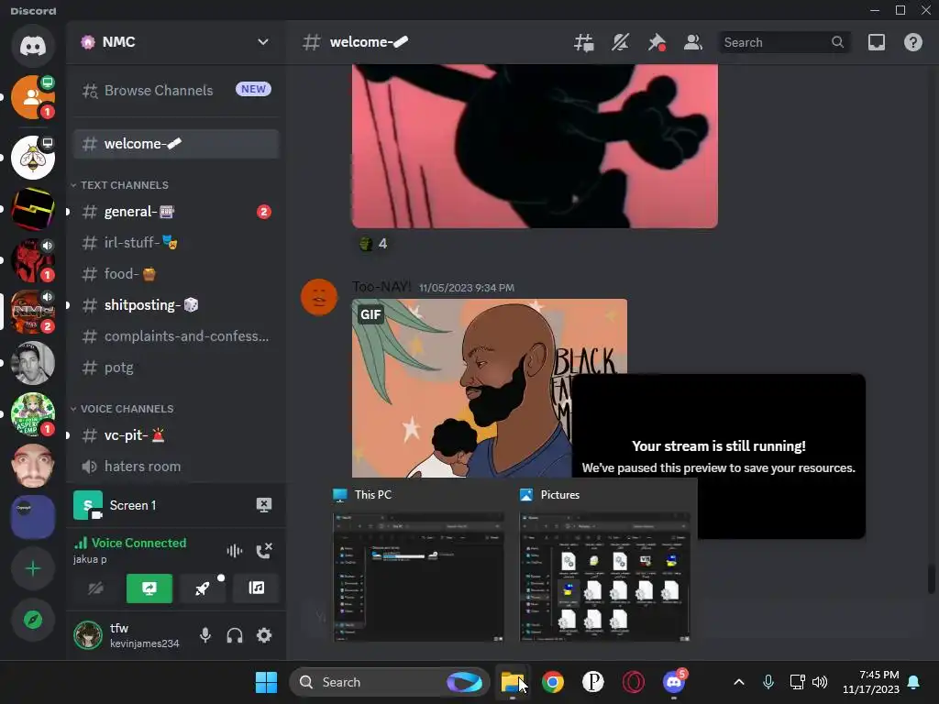Open the potg channel
The height and width of the screenshot is (704, 939).
176,367
